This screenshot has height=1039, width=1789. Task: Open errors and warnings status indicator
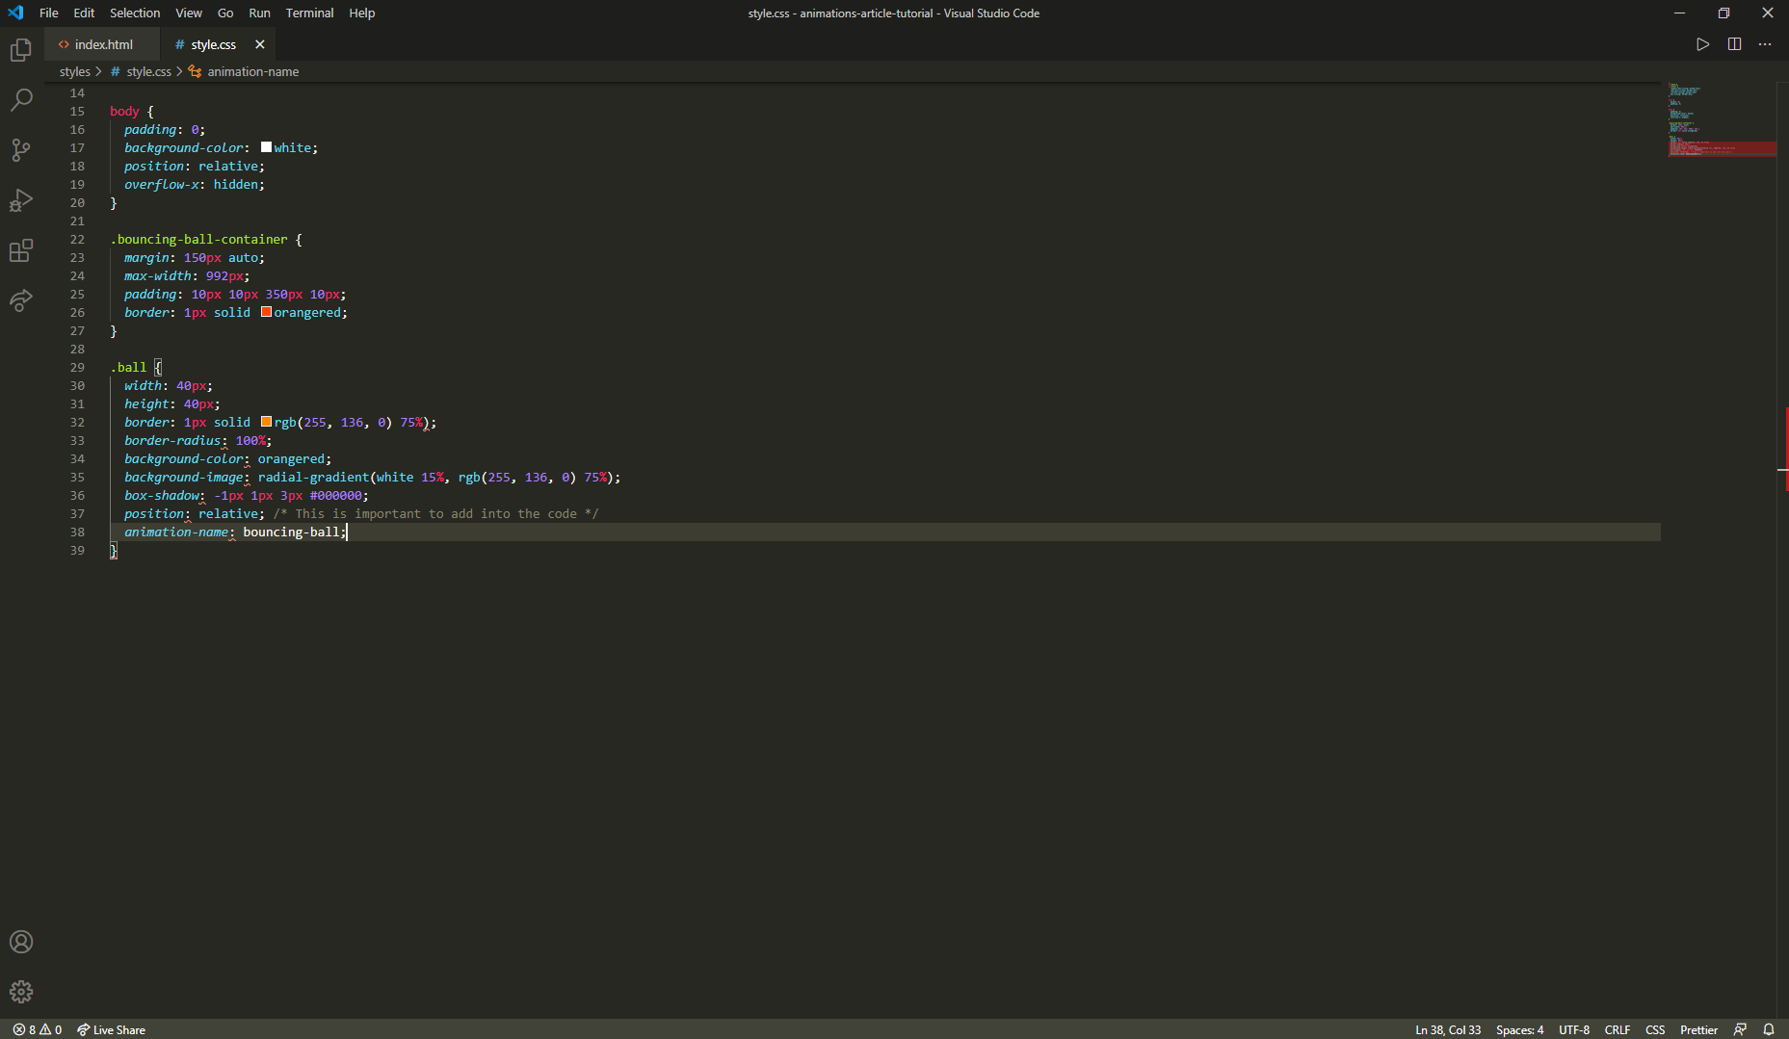pyautogui.click(x=38, y=1029)
